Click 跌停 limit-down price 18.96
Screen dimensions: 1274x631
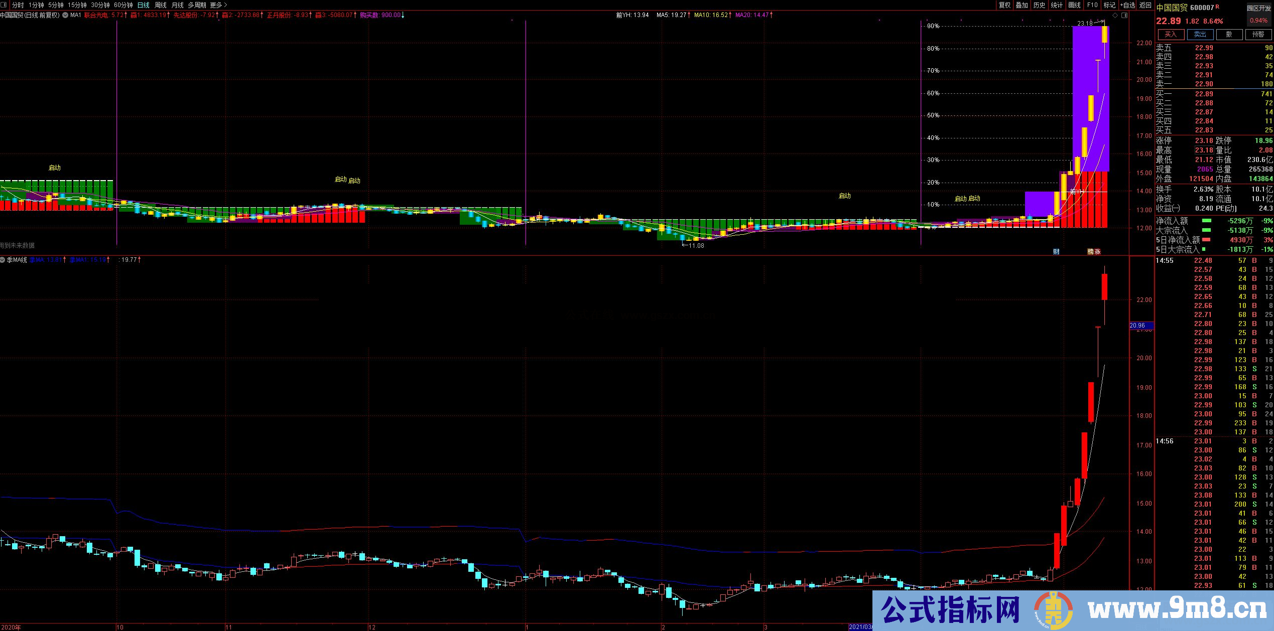1264,141
